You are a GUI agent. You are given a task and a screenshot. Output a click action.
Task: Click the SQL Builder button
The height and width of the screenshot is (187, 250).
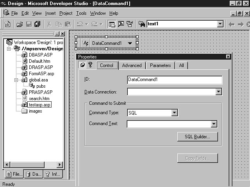(197, 137)
